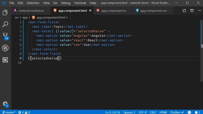
Task: Open the Selection menu
Action: tap(33, 3)
